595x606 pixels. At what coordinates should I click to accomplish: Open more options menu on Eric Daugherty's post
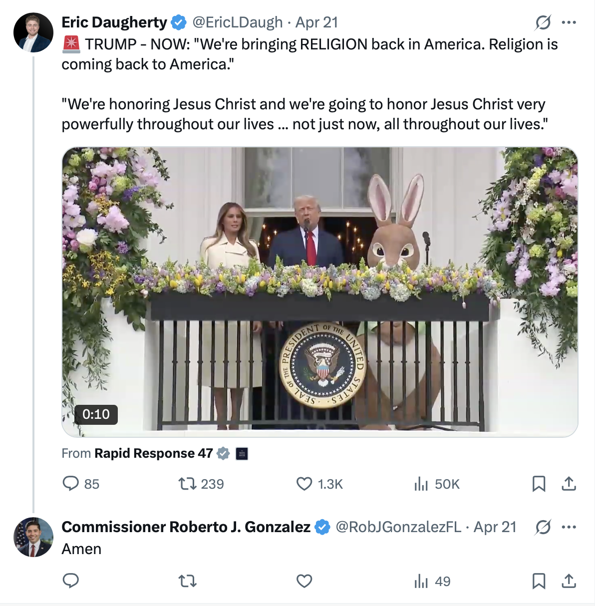(569, 22)
